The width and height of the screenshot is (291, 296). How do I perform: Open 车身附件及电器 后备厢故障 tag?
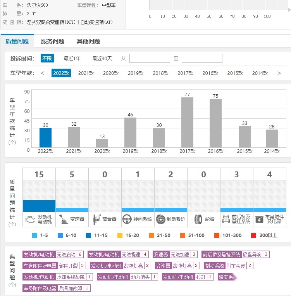click(x=57, y=288)
